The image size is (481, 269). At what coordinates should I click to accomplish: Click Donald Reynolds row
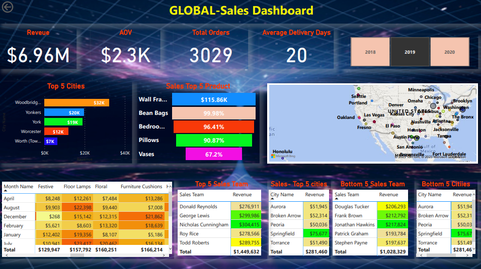(219, 207)
